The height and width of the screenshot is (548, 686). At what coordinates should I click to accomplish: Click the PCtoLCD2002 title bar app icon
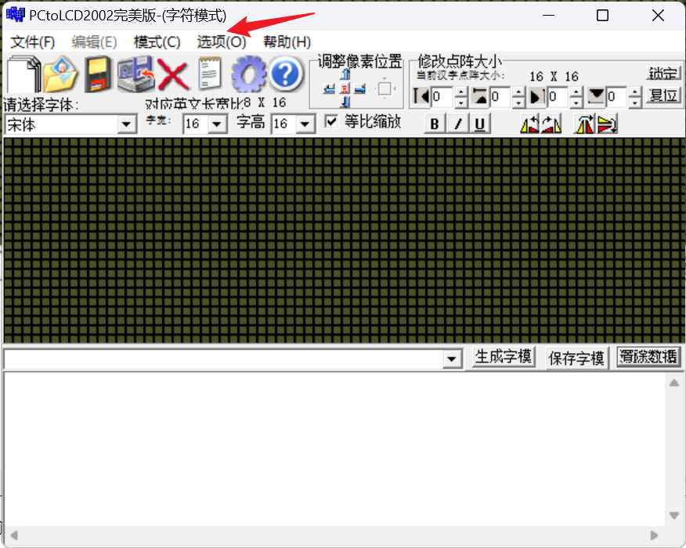(x=16, y=15)
